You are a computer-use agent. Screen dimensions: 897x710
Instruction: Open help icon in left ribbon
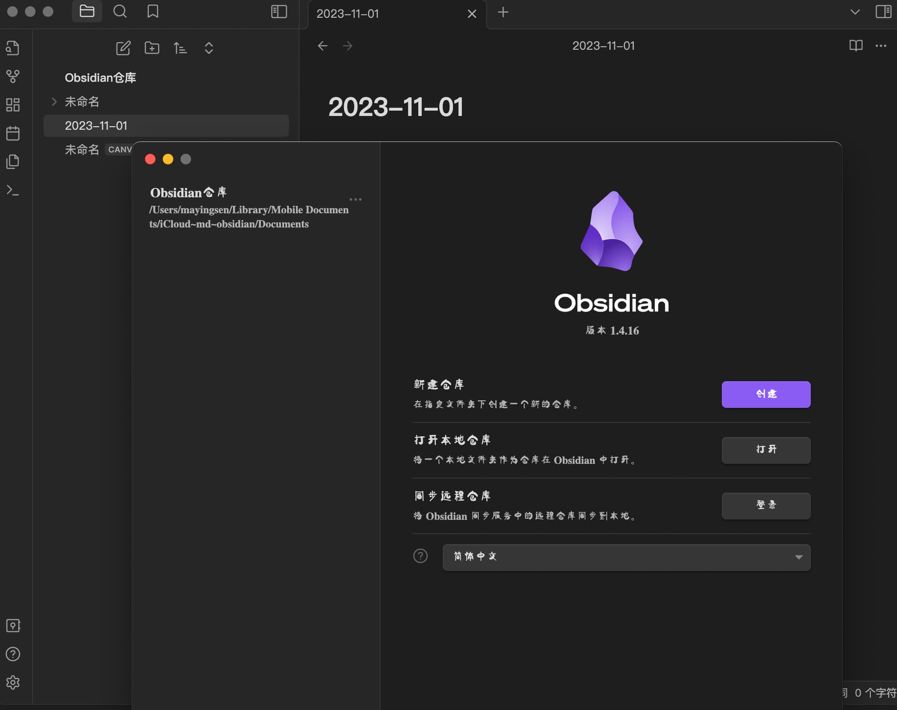[x=13, y=654]
